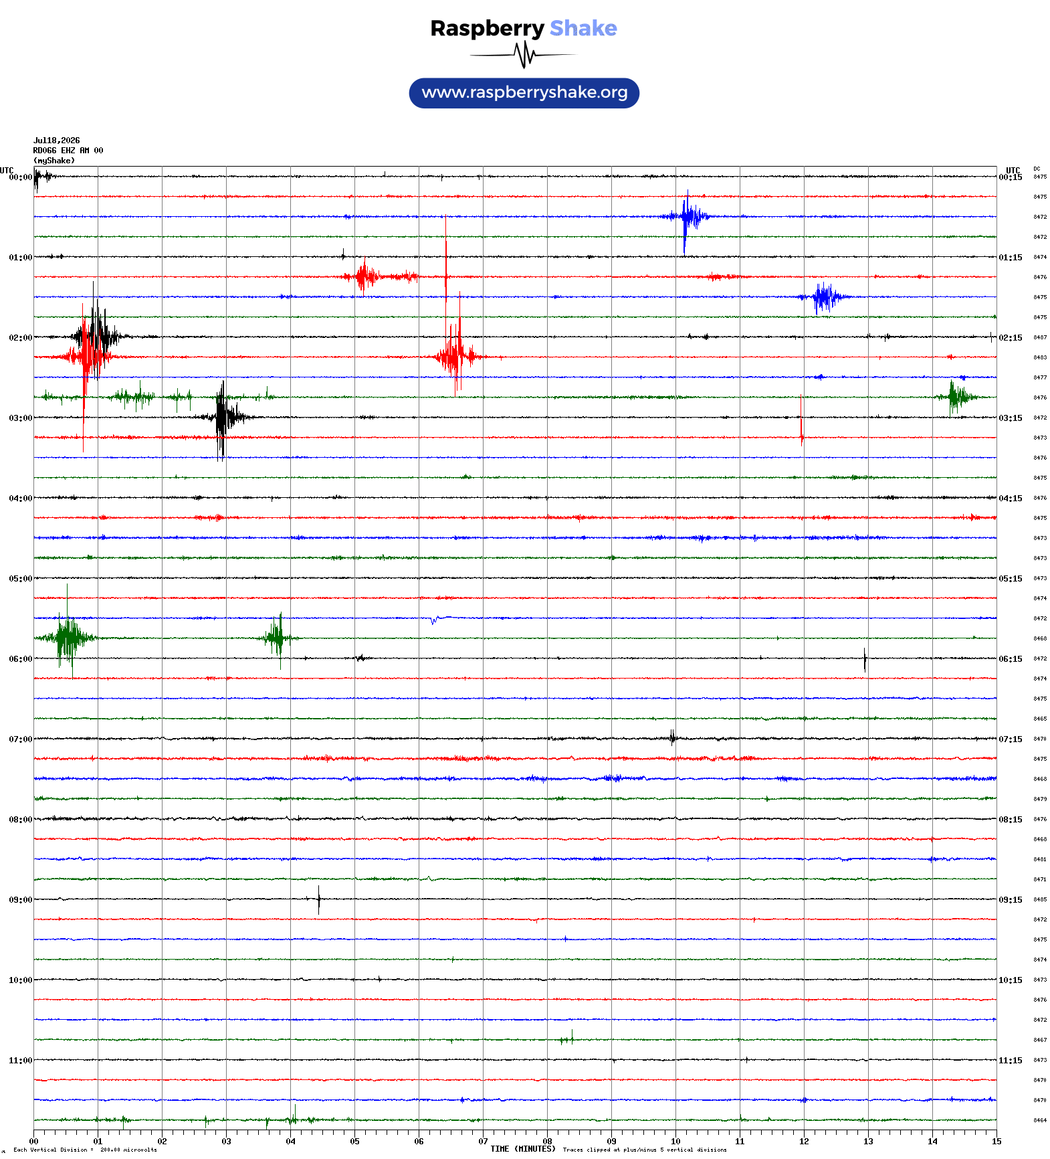The width and height of the screenshot is (1050, 1159).
Task: Click minute tick label 02 on the bottom axis
Action: click(163, 1142)
